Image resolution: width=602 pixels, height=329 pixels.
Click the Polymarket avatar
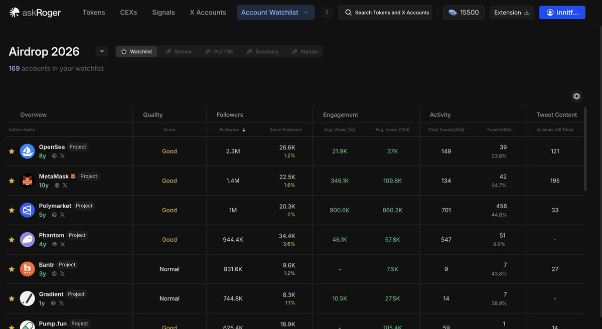tap(27, 210)
